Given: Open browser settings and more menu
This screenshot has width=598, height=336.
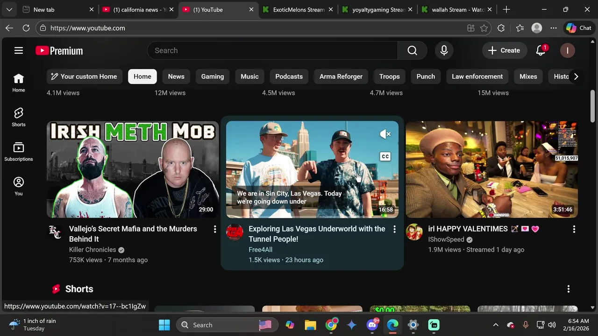Looking at the screenshot, I should (554, 28).
